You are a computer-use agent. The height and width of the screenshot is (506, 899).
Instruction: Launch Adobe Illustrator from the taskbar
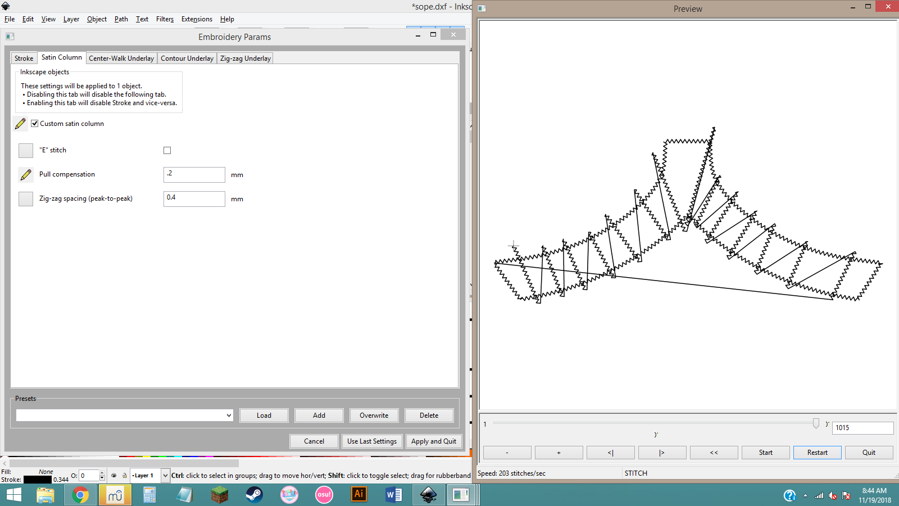click(x=358, y=495)
